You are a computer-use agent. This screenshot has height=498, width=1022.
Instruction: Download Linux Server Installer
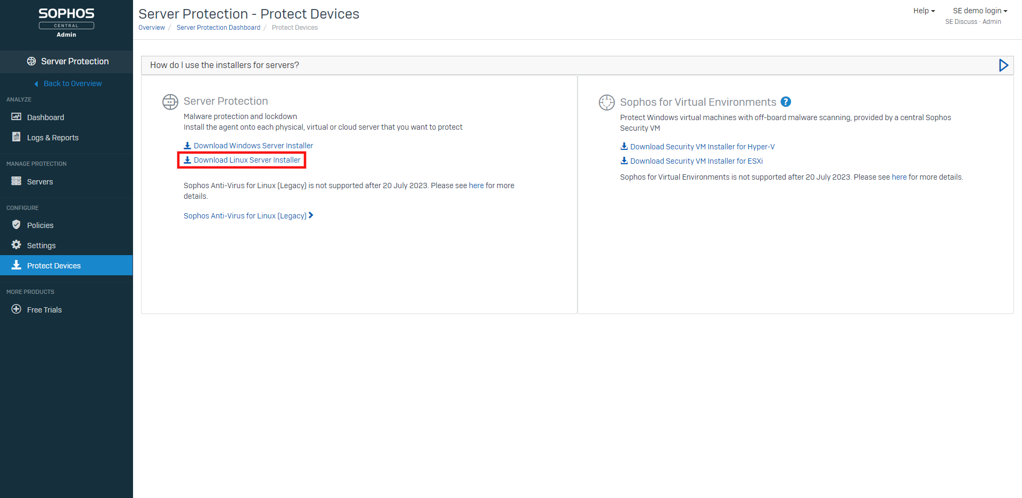pyautogui.click(x=246, y=160)
